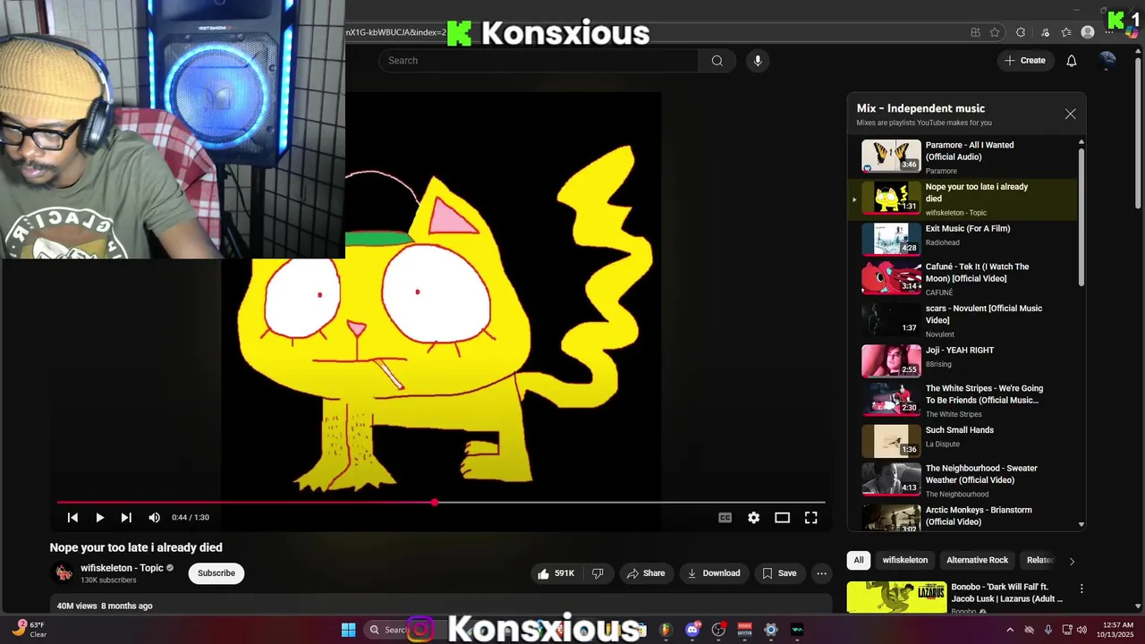Viewport: 1145px width, 644px height.
Task: Skip to the next video
Action: coord(126,518)
